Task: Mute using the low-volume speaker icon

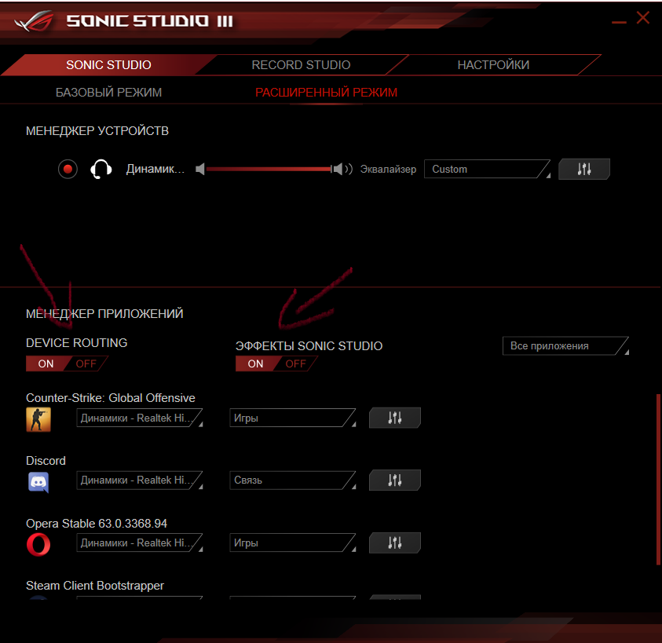Action: [200, 170]
